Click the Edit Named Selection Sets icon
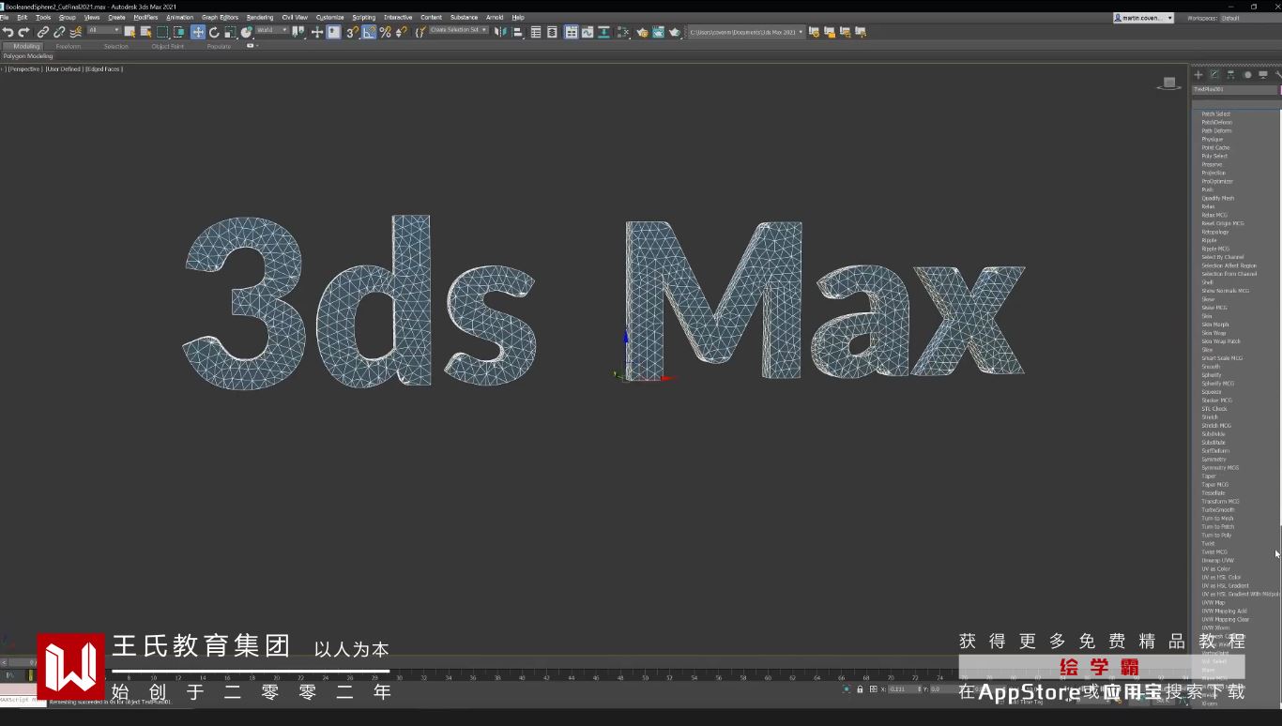This screenshot has height=726, width=1282. click(x=420, y=32)
